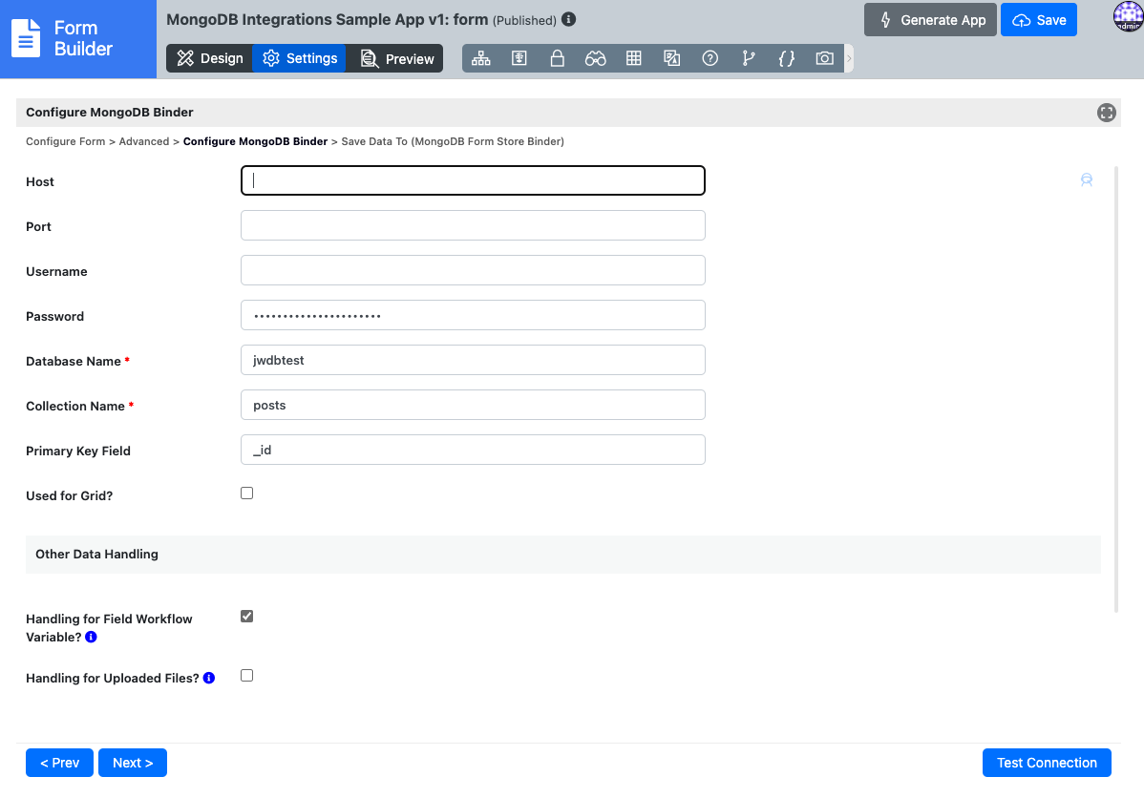Toggle fullscreen for Configure MongoDB Binder panel

click(1107, 113)
